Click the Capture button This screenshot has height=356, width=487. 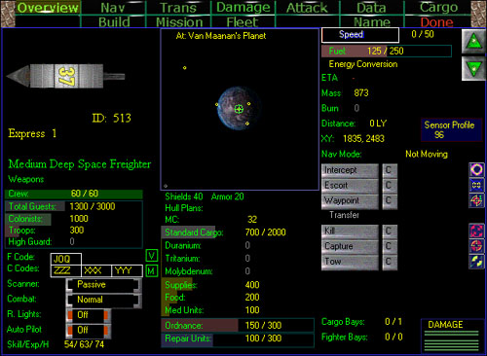[350, 246]
